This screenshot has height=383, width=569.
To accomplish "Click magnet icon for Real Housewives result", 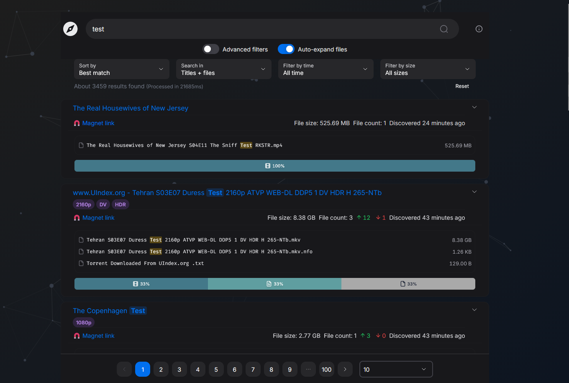I will pos(77,123).
